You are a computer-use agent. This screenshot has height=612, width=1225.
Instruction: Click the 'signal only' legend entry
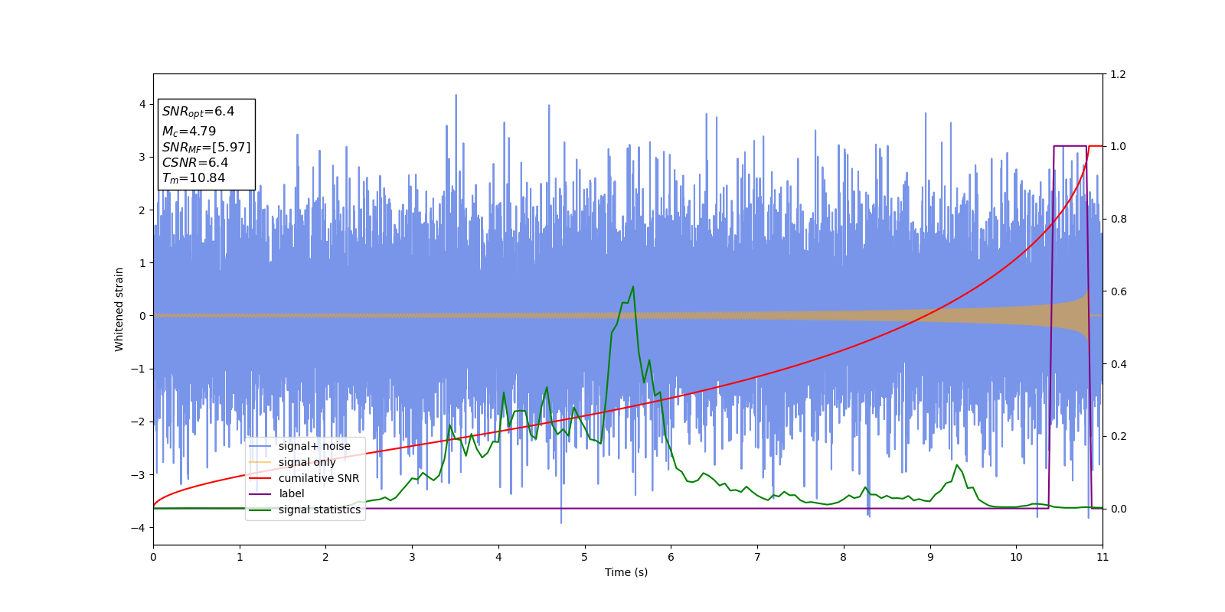click(x=307, y=462)
